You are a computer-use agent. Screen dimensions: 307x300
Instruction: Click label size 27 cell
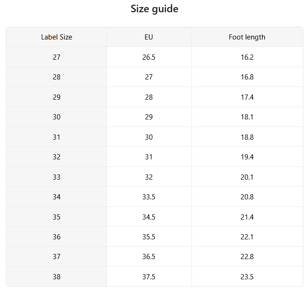[x=57, y=57]
